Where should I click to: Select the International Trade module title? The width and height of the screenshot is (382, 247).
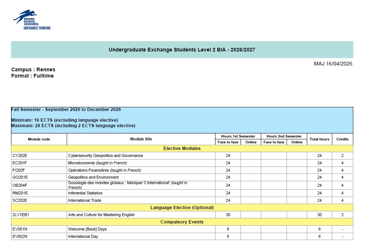pos(84,200)
